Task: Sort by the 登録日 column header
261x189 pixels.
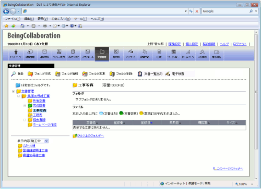Action: tap(147, 122)
